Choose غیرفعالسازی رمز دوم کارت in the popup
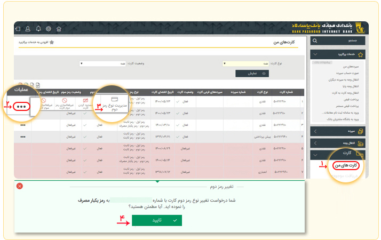381x240 pixels. click(65, 103)
